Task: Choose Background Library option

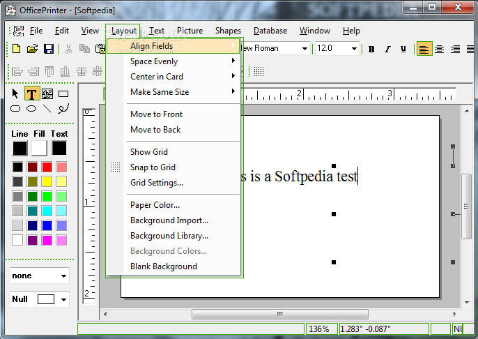Action: pyautogui.click(x=174, y=236)
